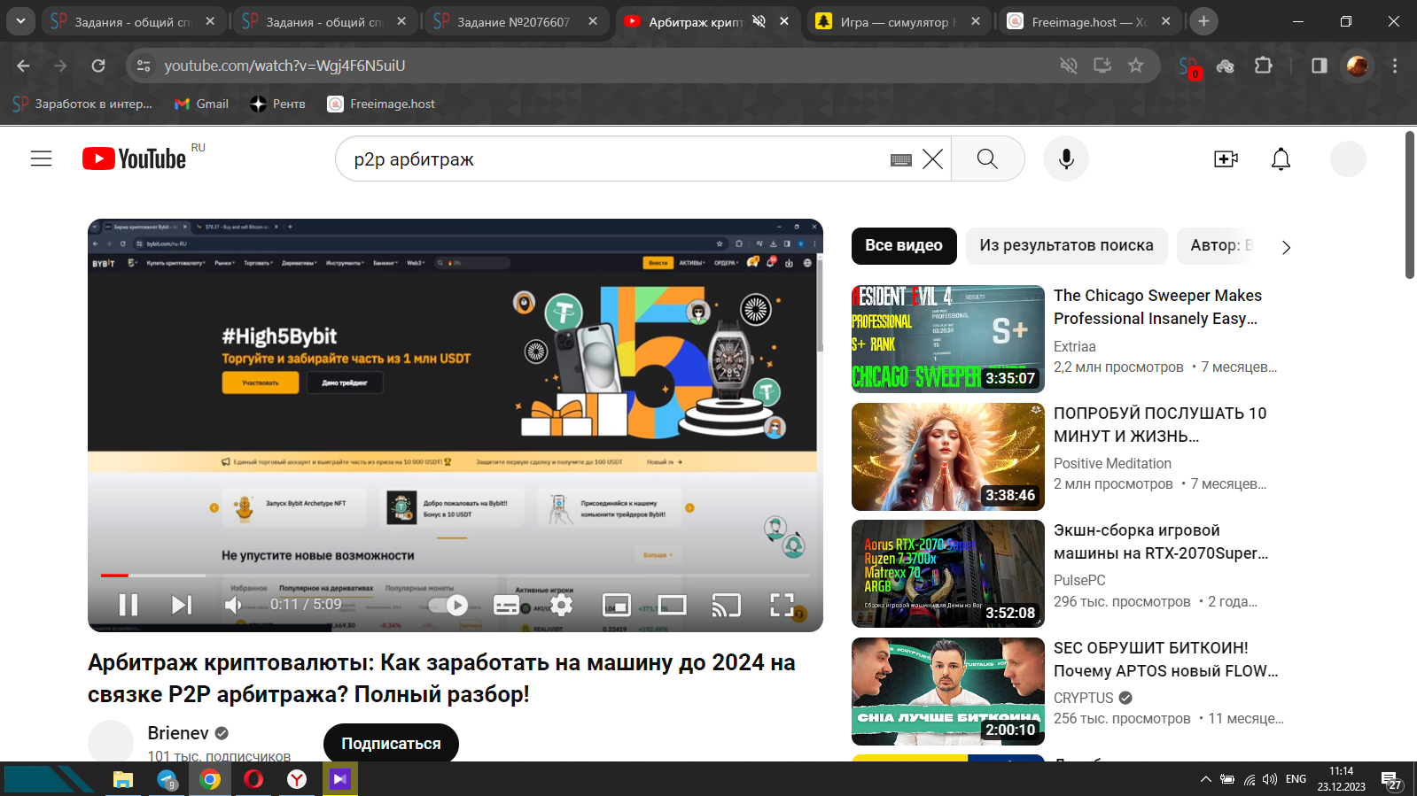Open the Gmail bookmark
This screenshot has width=1417, height=796.
(202, 104)
